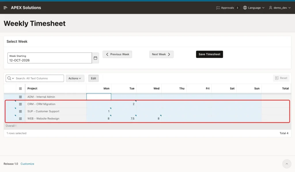The width and height of the screenshot is (295, 172).
Task: Open row menu for ADM - Internal Admin
Action: (x=20, y=97)
